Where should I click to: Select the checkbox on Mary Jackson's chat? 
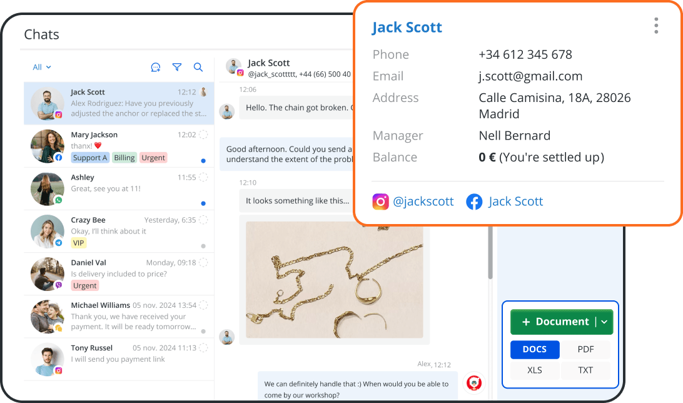[202, 135]
